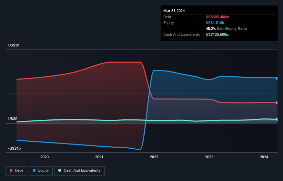
Task: Select the 2023 x-axis label
Action: click(x=209, y=157)
